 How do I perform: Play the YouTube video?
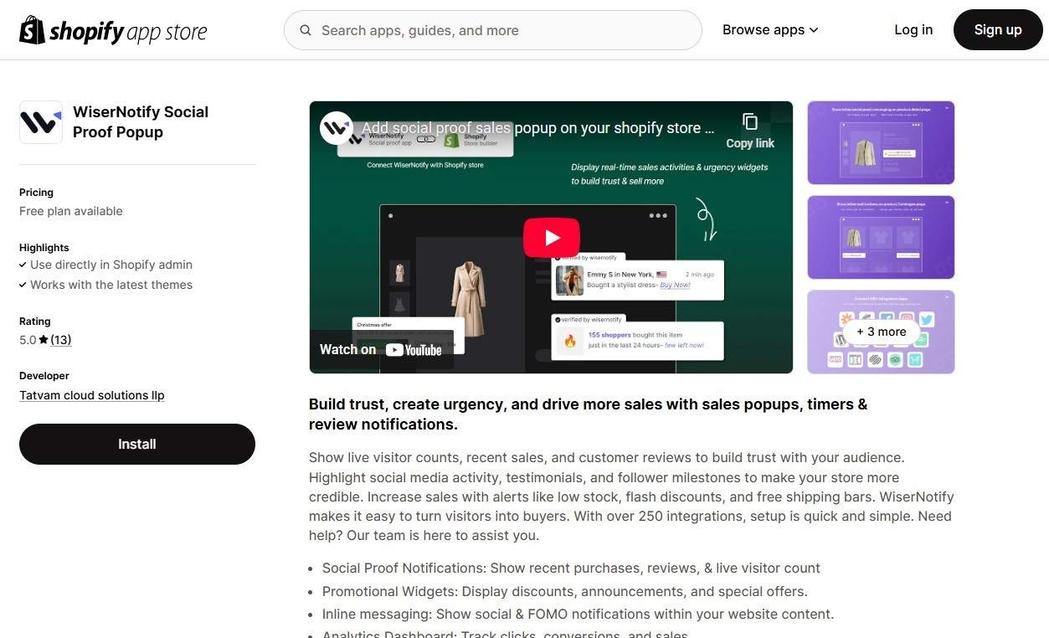[552, 238]
